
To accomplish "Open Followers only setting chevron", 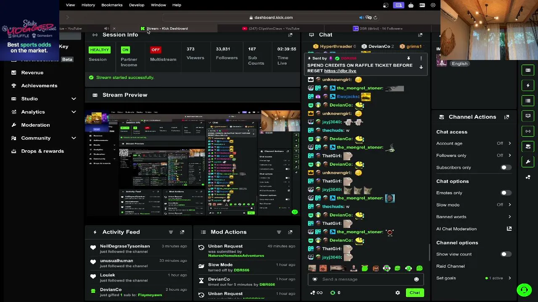I will click(x=509, y=156).
